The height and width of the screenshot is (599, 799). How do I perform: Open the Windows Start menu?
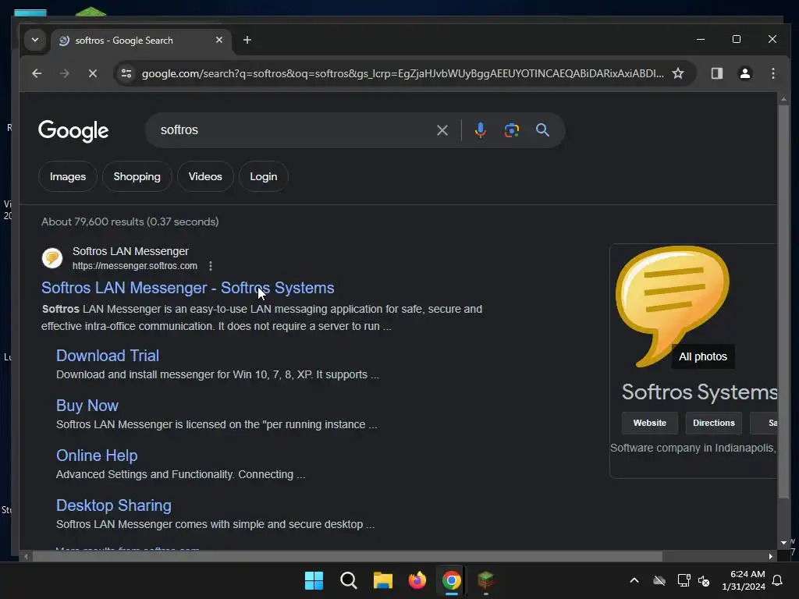point(314,580)
